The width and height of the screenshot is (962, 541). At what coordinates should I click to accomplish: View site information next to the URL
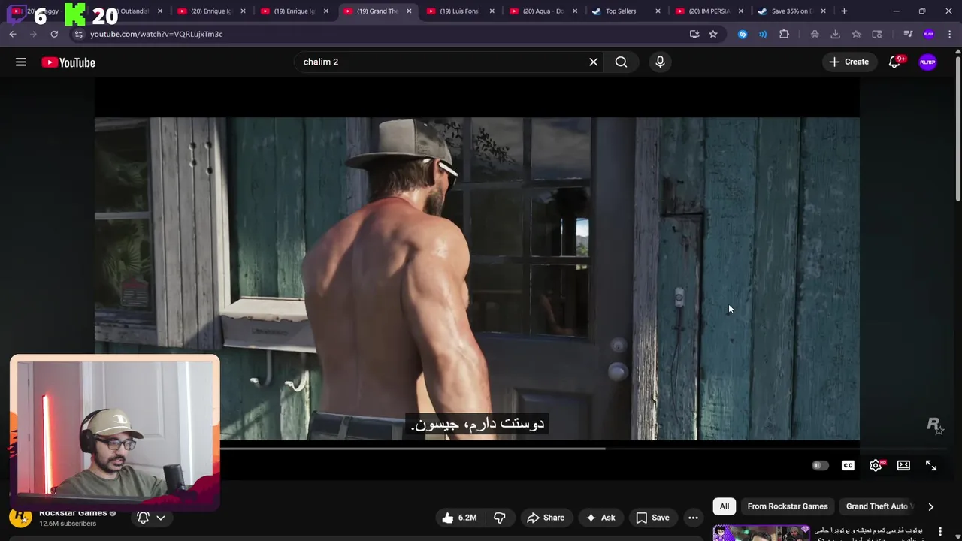[78, 34]
